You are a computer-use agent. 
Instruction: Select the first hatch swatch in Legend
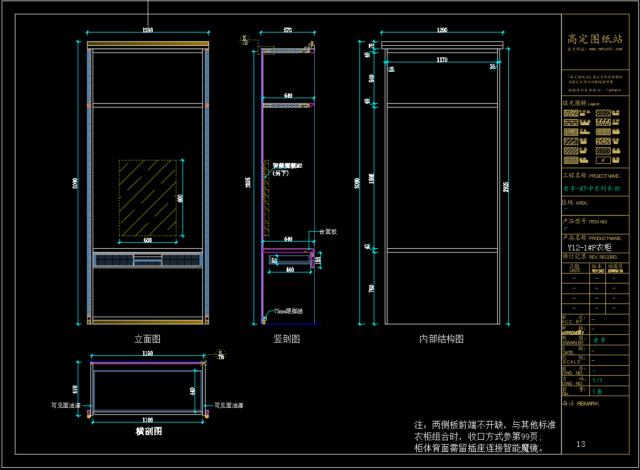click(571, 112)
